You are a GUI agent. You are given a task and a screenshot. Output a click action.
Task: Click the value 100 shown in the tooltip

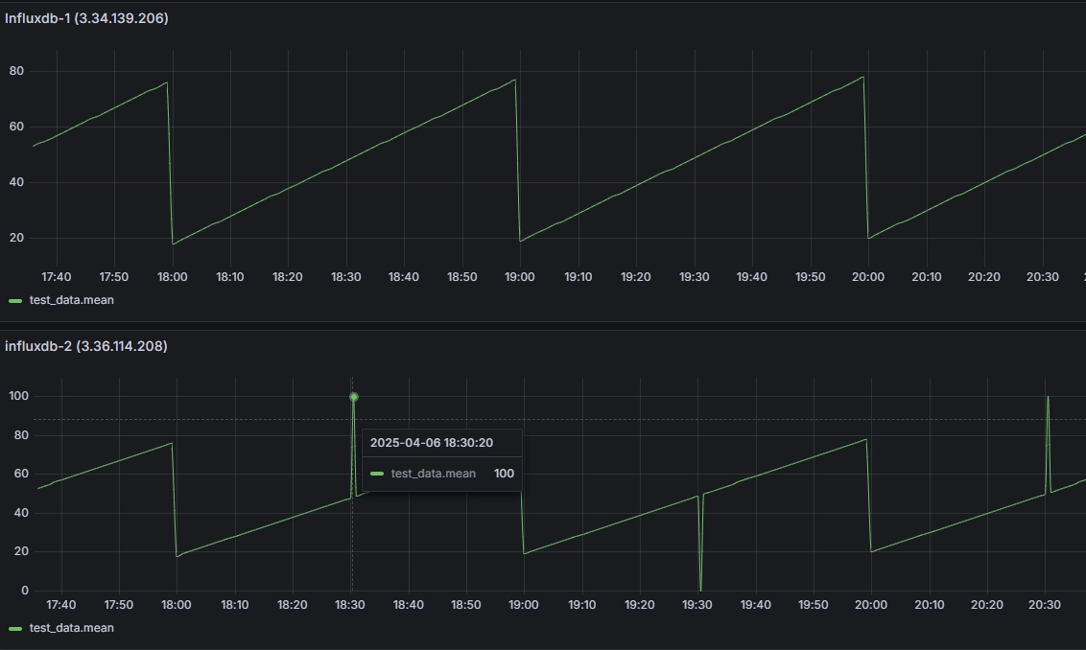(503, 473)
